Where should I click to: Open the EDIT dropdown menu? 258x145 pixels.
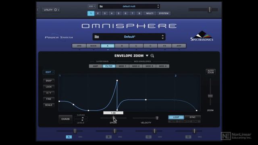tap(49, 72)
